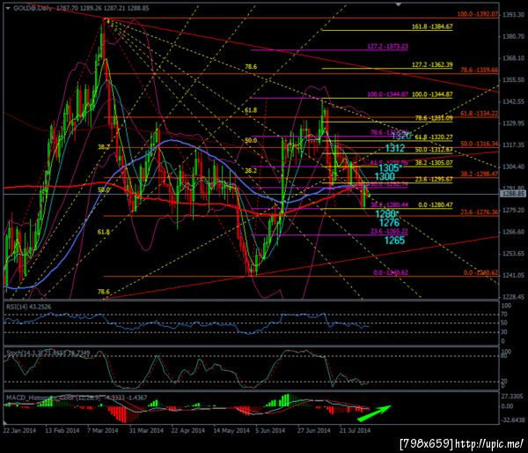Screen dimensions: 528x453
Task: Click the '21 Jul 2014' date on time axis
Action: tap(356, 430)
